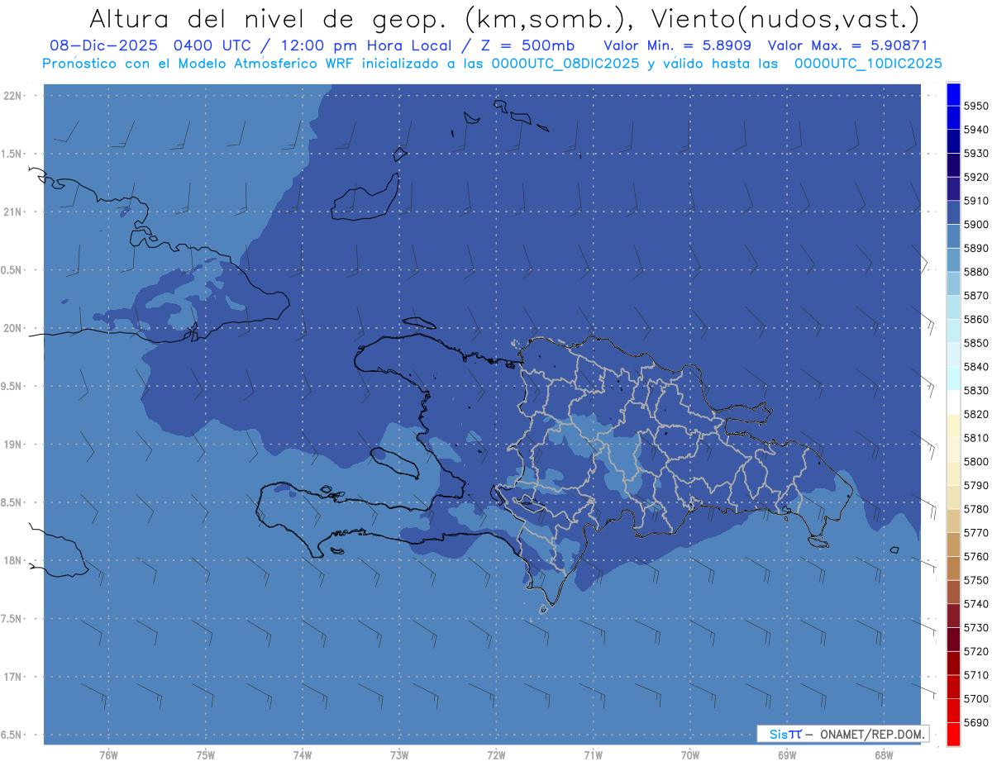
Task: Click the 5760 colorbar value
Action: coord(976,556)
